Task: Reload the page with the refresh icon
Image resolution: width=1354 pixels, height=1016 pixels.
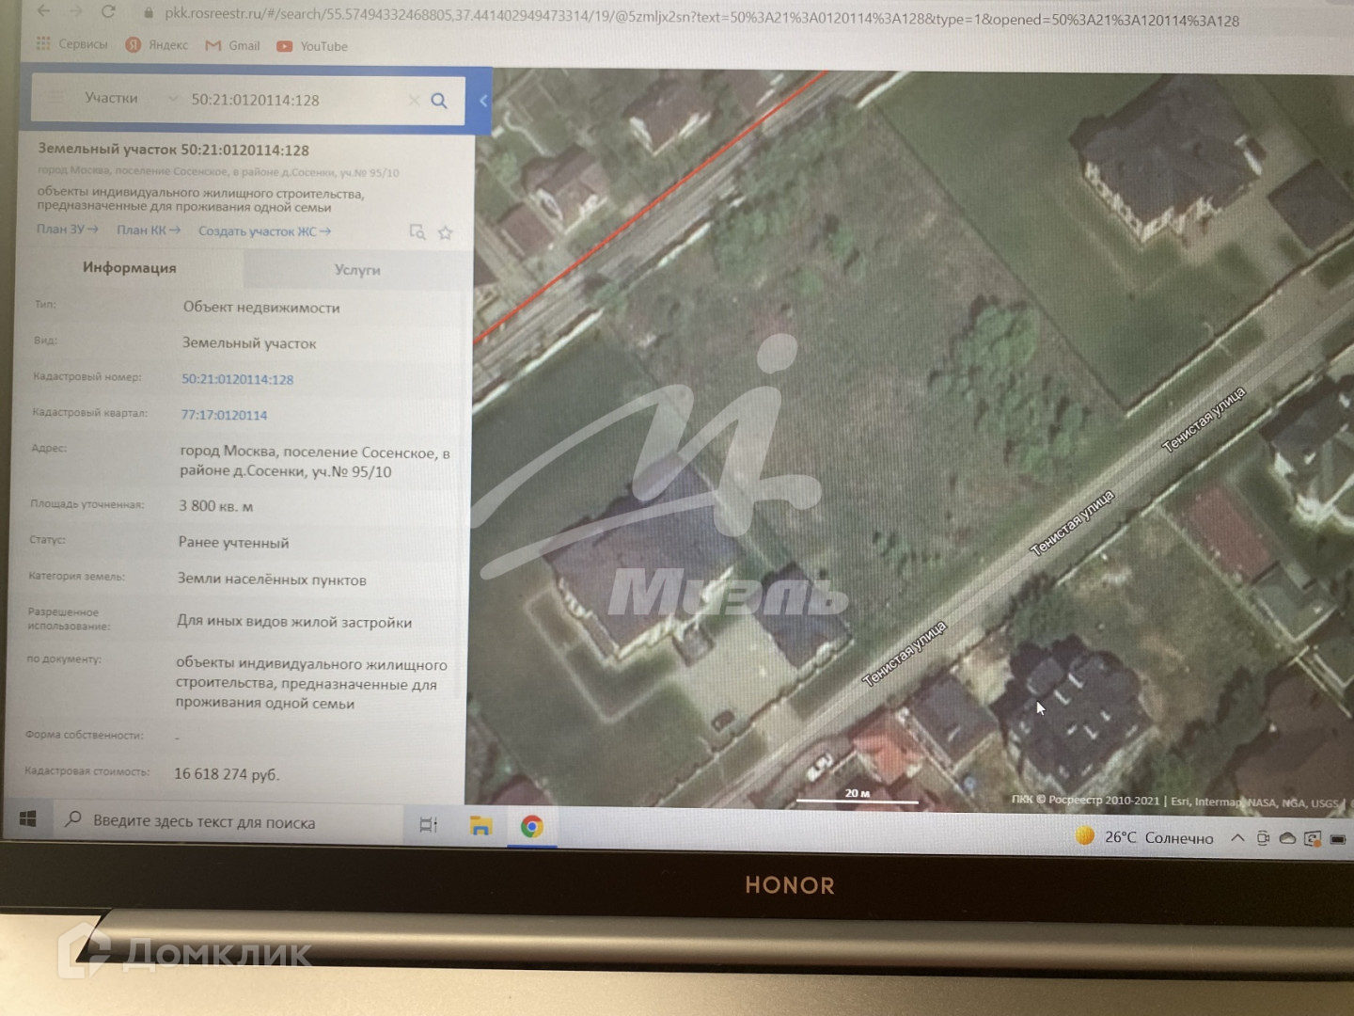Action: [x=108, y=12]
